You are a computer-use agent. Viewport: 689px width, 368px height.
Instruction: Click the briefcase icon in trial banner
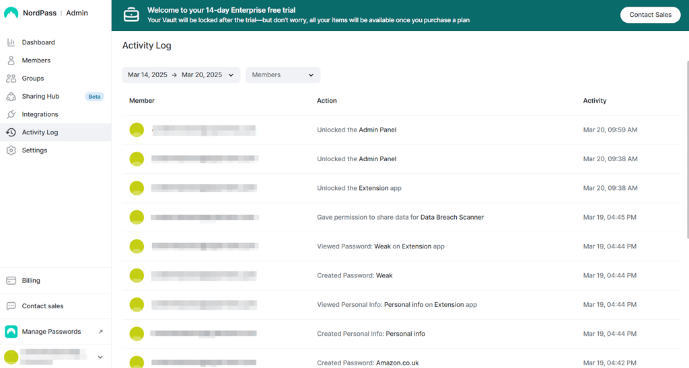click(x=131, y=15)
